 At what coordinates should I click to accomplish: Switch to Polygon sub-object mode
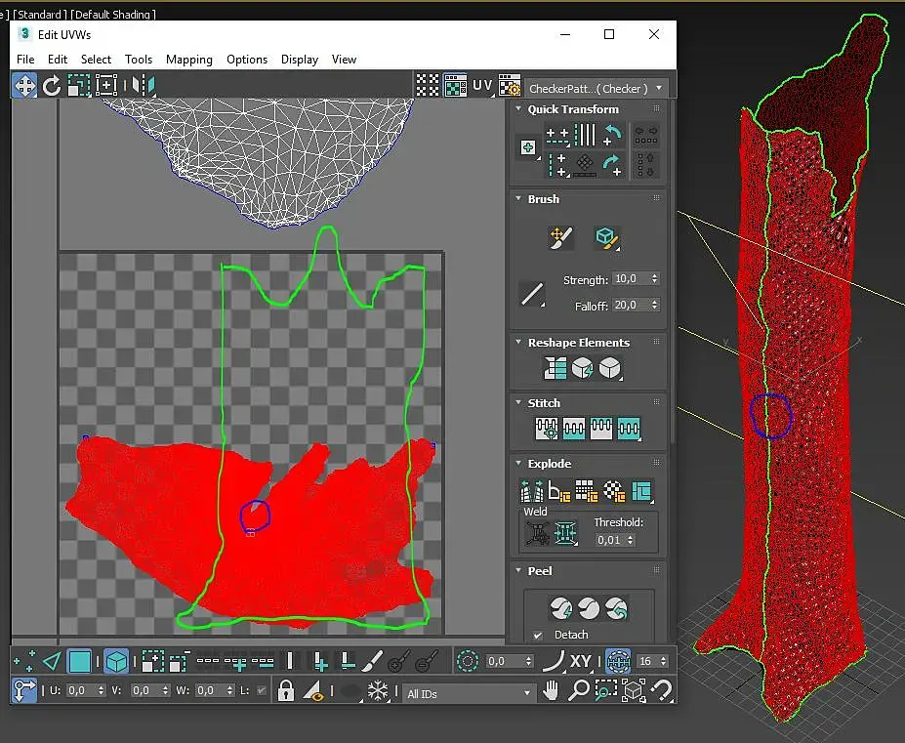80,662
